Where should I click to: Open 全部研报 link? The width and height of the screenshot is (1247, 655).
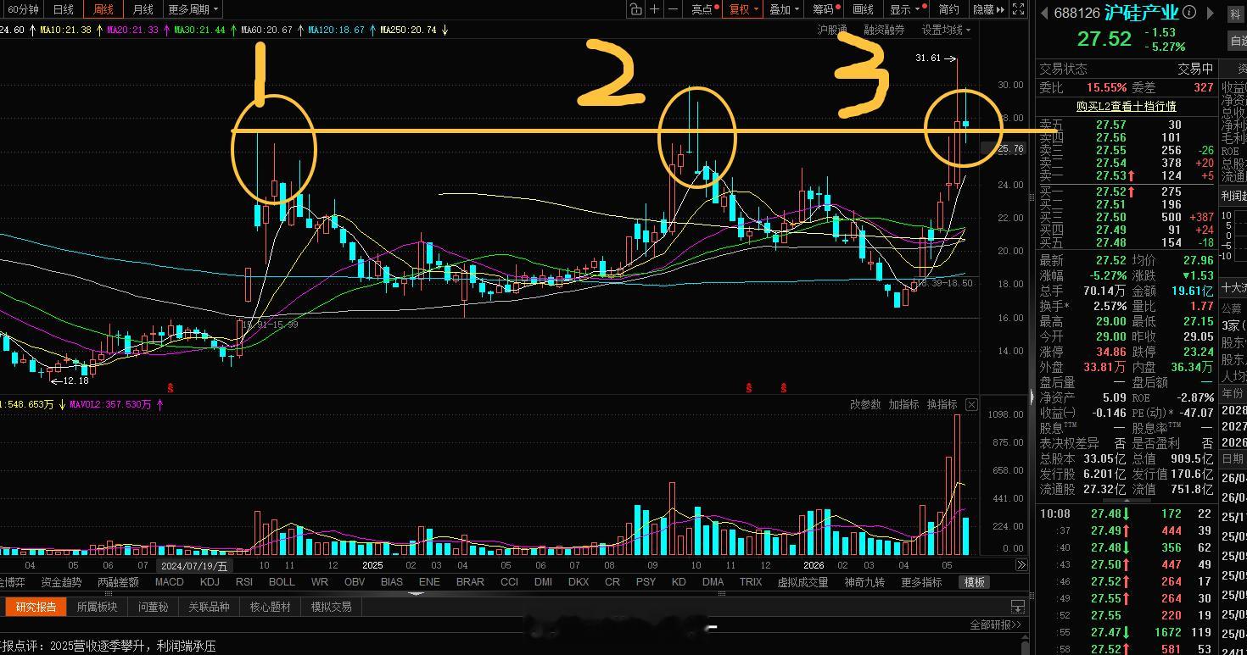pyautogui.click(x=997, y=625)
